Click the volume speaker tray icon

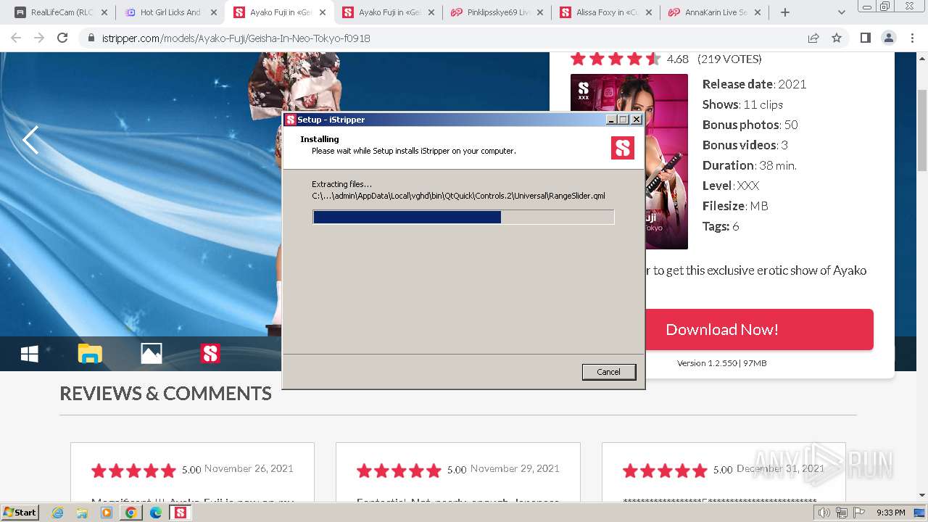click(x=824, y=513)
